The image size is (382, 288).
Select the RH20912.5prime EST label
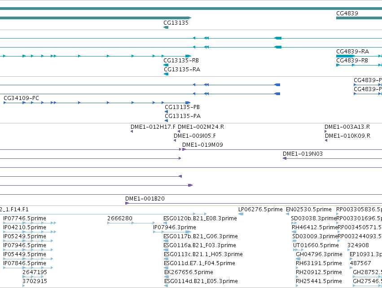point(319,272)
